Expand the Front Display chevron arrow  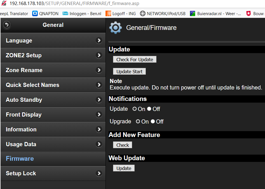[99, 115]
